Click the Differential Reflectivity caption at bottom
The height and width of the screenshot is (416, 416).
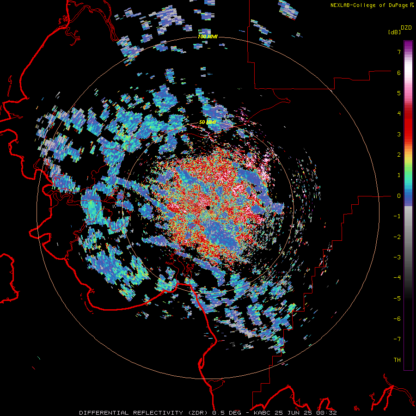[208, 413]
